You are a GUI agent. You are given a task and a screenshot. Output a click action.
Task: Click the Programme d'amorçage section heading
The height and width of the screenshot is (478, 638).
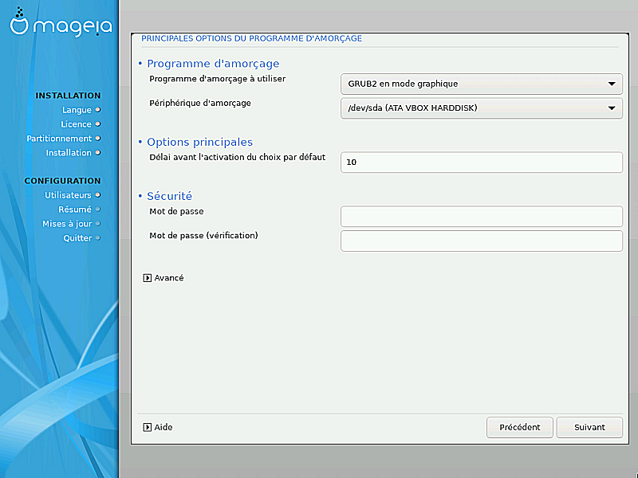tap(213, 64)
